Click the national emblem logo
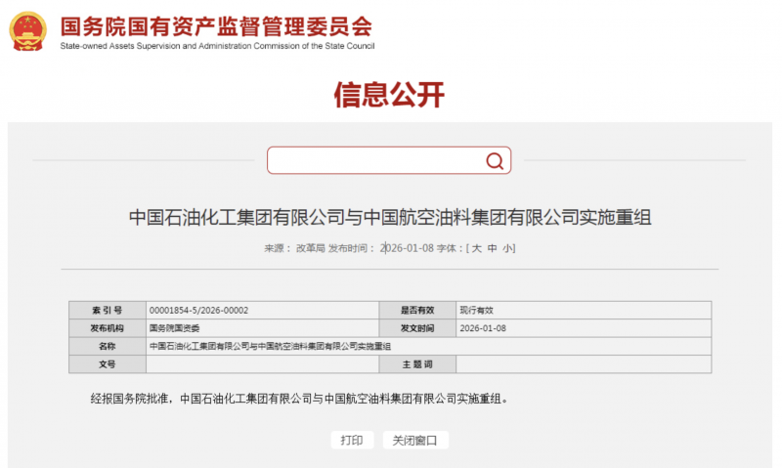This screenshot has width=782, height=468. [28, 31]
